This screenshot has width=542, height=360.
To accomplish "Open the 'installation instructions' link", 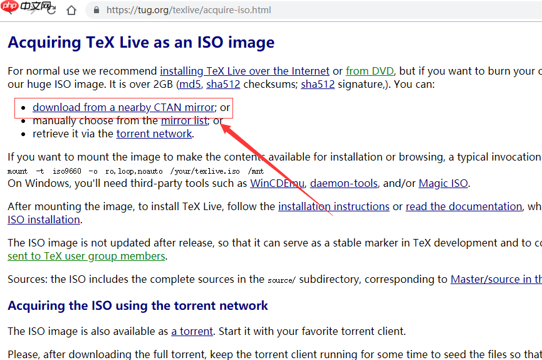I will click(334, 206).
